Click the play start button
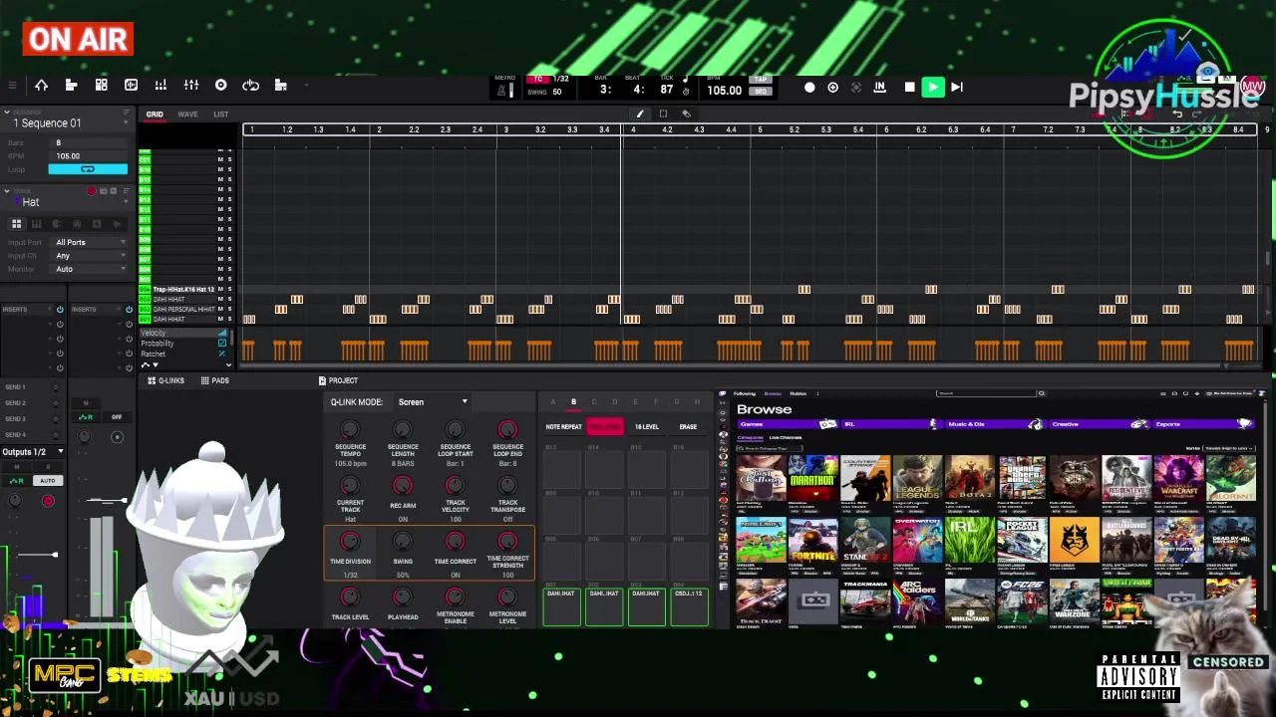This screenshot has width=1276, height=717. pyautogui.click(x=957, y=88)
